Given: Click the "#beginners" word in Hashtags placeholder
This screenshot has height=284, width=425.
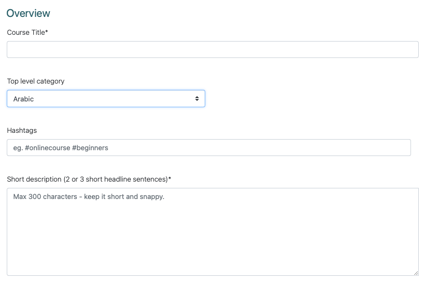Looking at the screenshot, I should 90,148.
